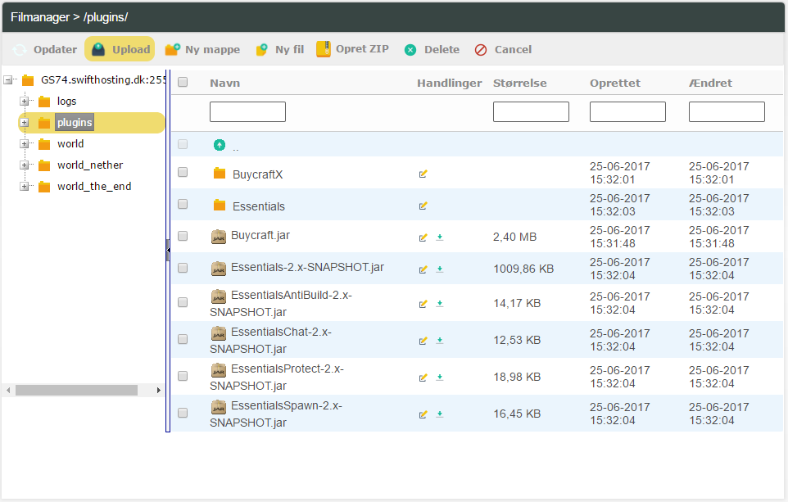Image resolution: width=788 pixels, height=502 pixels.
Task: Click edit icon for Essentials-2.x-SNAPSHOT.jar
Action: [x=423, y=269]
